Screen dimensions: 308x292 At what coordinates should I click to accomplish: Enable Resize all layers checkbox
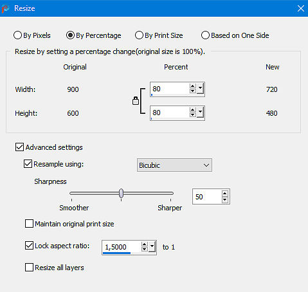29,268
